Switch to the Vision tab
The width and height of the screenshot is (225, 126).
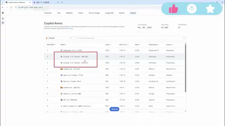81,13
